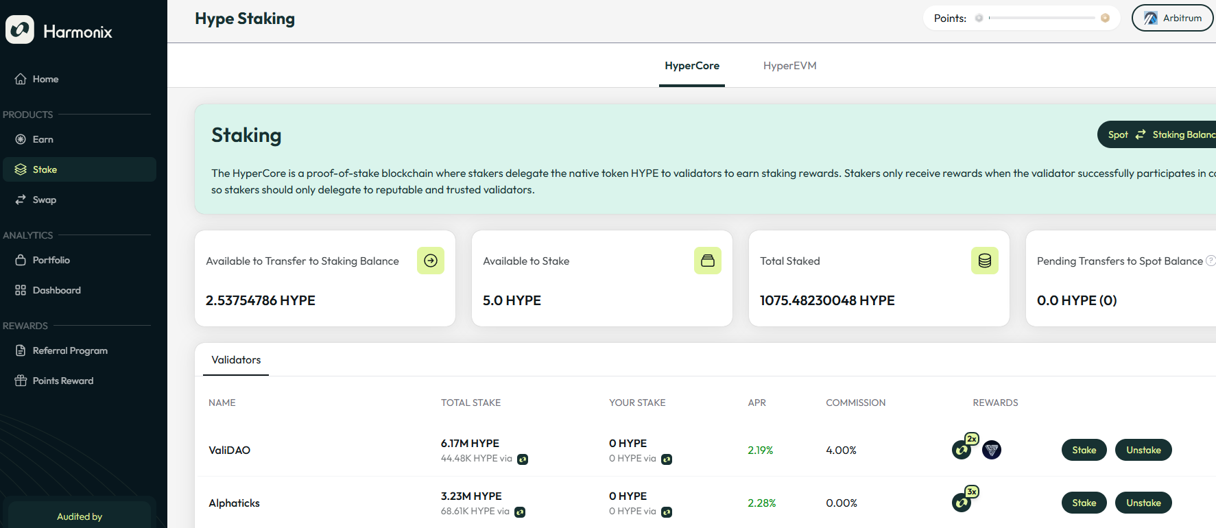Switch to the HyperEVM tab
This screenshot has width=1216, height=528.
[789, 66]
